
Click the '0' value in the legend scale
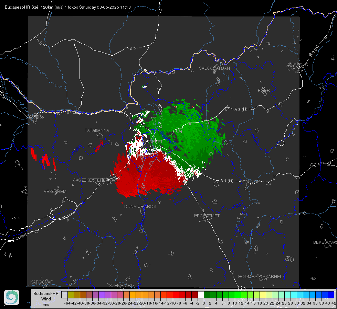(204, 303)
